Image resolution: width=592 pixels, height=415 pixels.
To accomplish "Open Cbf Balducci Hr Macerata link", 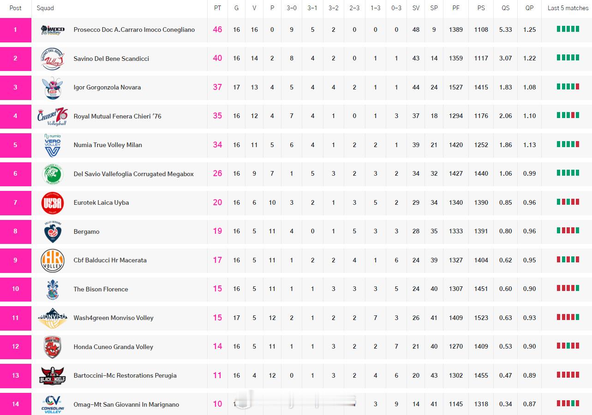I will pyautogui.click(x=110, y=260).
